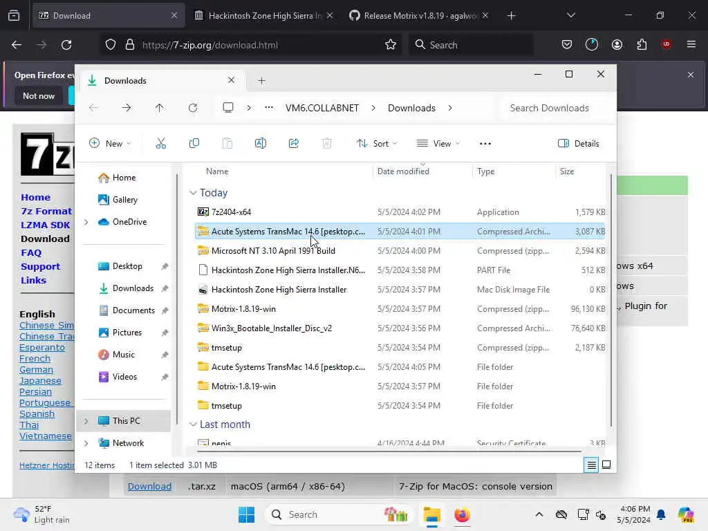Click the Explorer Forward arrow
Image resolution: width=708 pixels, height=531 pixels.
pos(127,108)
